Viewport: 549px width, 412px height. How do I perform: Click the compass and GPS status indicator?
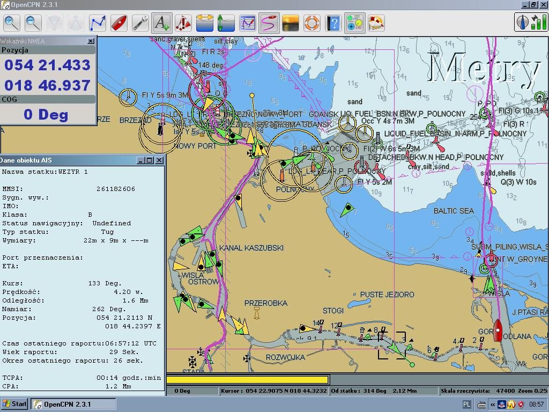[x=531, y=22]
